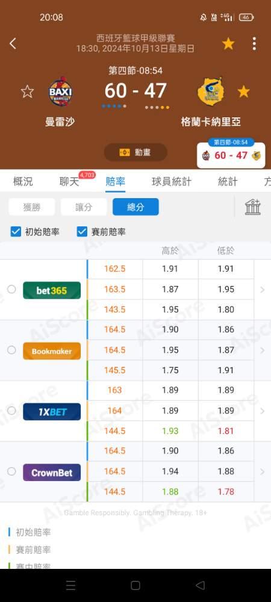
Task: Switch to the 球員統計 tab
Action: click(171, 182)
